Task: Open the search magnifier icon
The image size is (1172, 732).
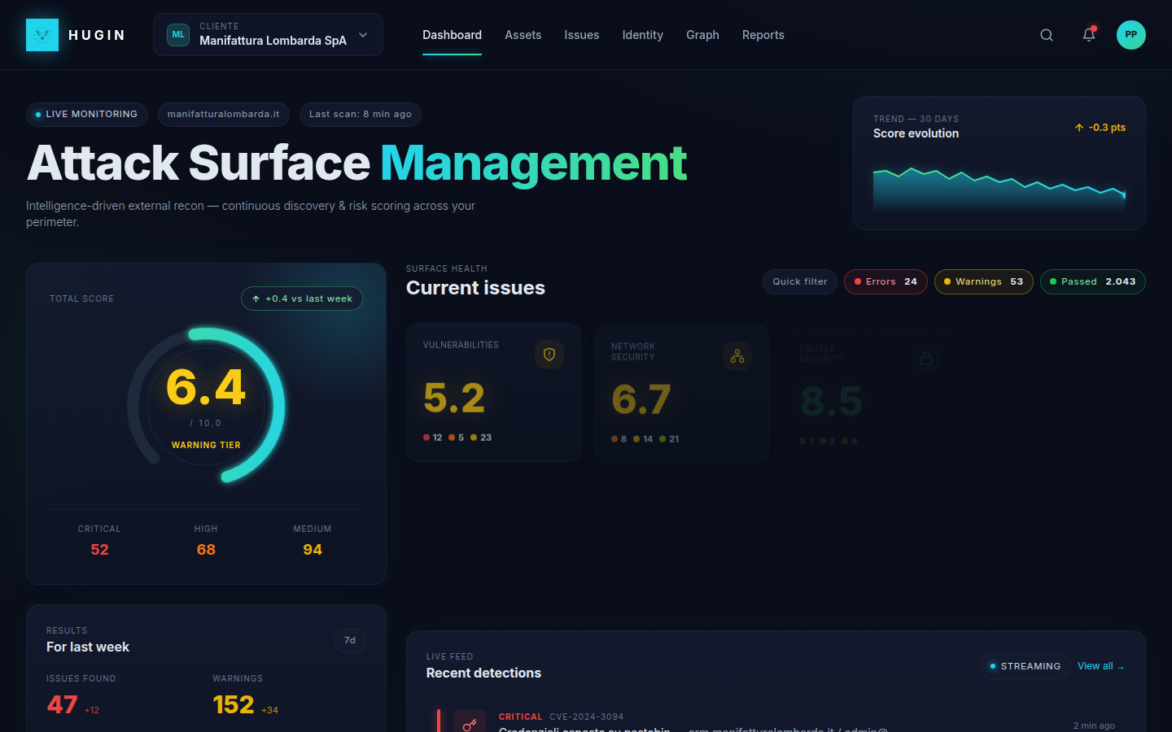Action: coord(1047,35)
